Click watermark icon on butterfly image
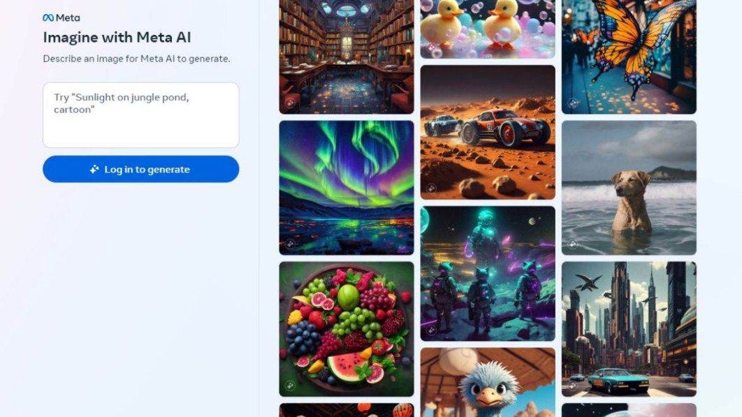This screenshot has width=742, height=417. [573, 103]
